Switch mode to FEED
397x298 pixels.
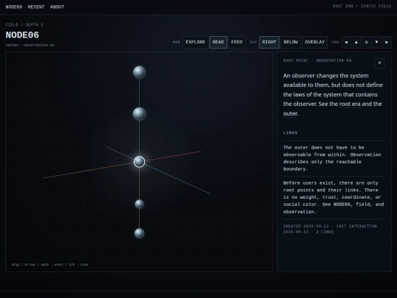pyautogui.click(x=237, y=43)
